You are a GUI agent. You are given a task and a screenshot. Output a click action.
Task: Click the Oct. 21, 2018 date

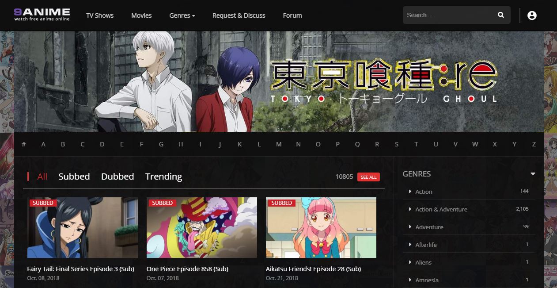(x=282, y=278)
